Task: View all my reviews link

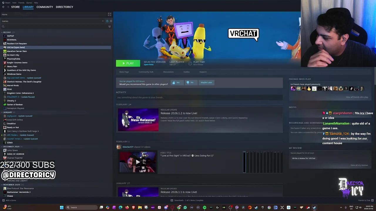Action: (x=359, y=165)
